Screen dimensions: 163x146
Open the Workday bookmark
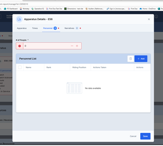point(24,9)
